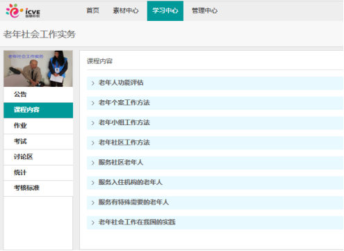Click the course cover thumbnail image
The width and height of the screenshot is (344, 251).
coord(38,69)
